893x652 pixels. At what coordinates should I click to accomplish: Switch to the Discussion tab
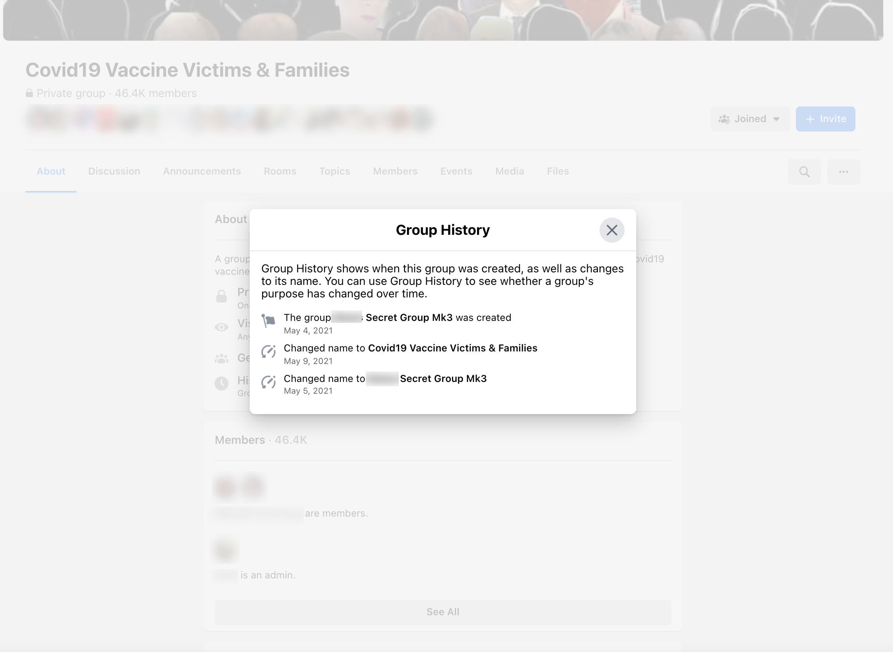click(114, 171)
